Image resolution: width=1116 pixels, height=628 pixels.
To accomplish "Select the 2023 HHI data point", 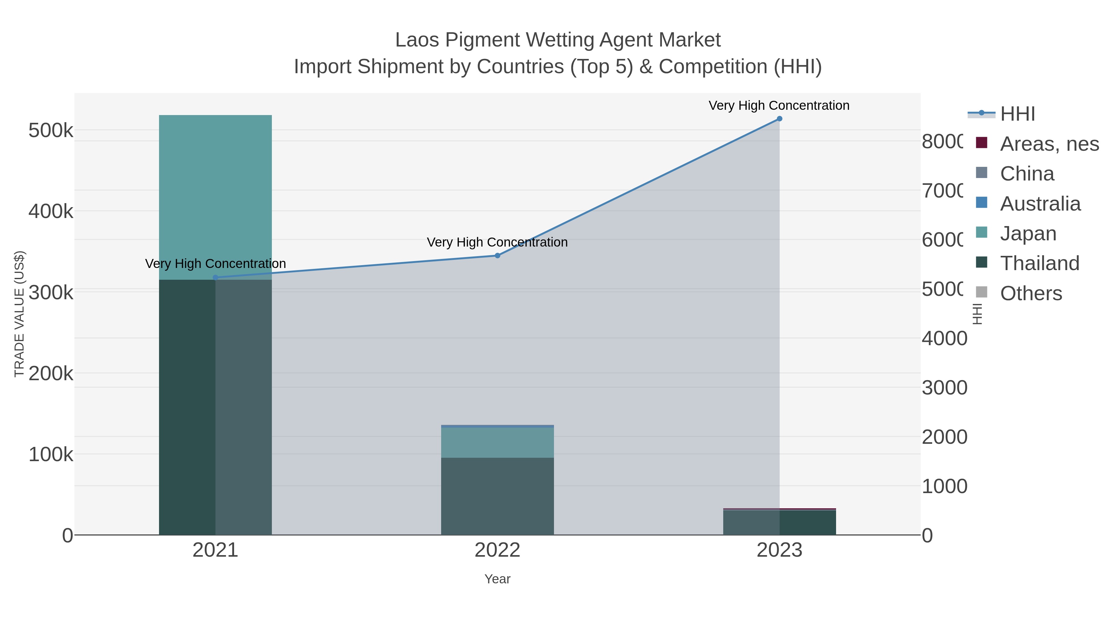I will pos(779,119).
